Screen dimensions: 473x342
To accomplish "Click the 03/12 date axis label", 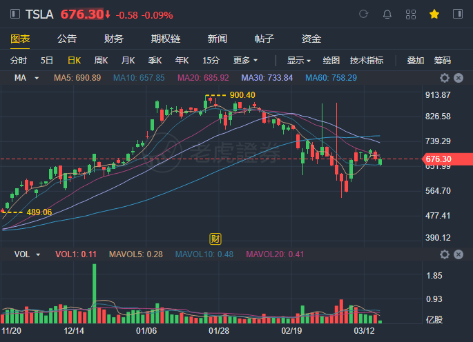I will (x=364, y=331).
